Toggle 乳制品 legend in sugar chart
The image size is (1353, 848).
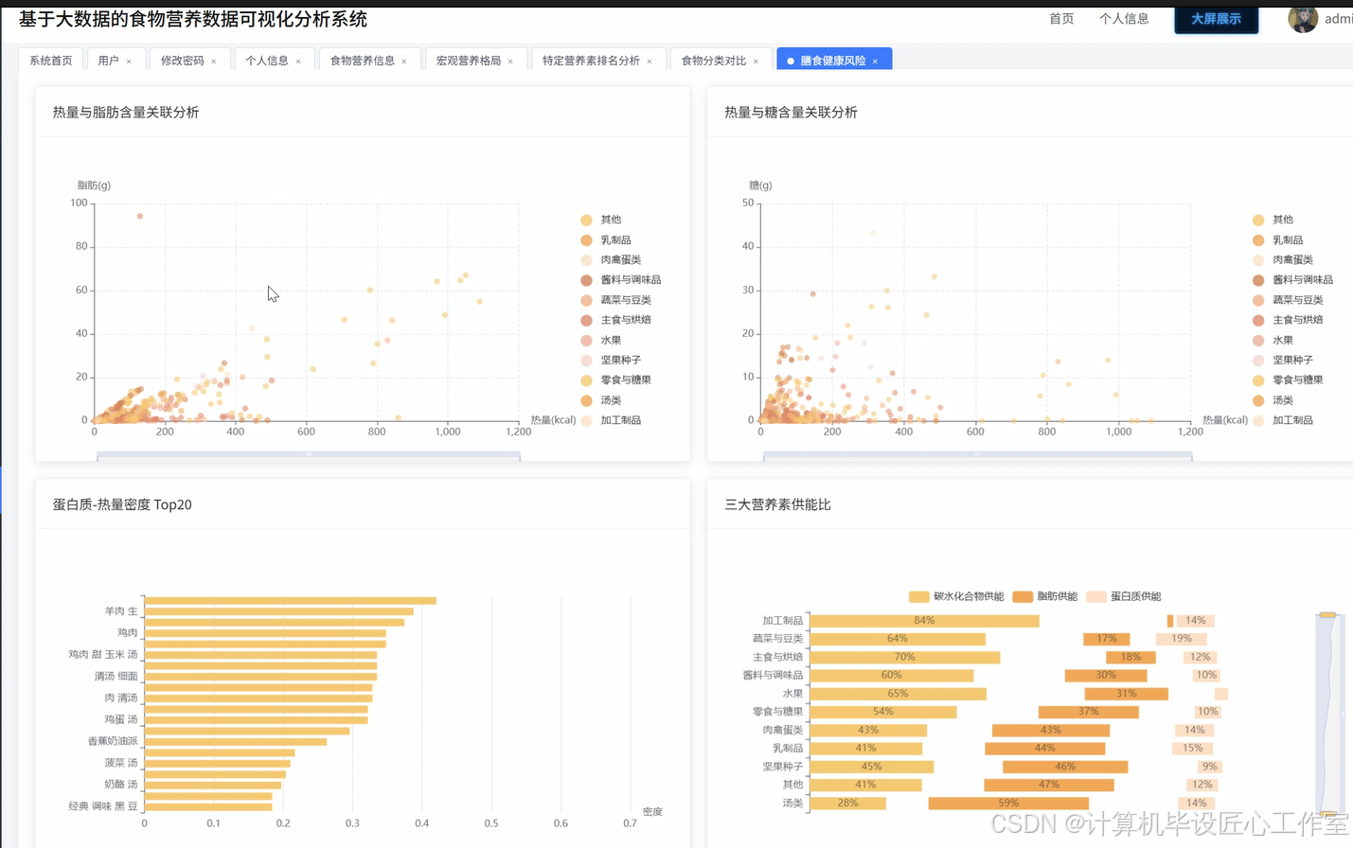point(1278,240)
